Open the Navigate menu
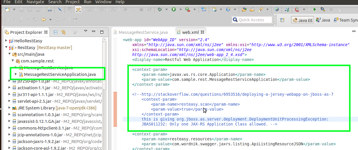This screenshot has height=150, width=358. [35, 2]
